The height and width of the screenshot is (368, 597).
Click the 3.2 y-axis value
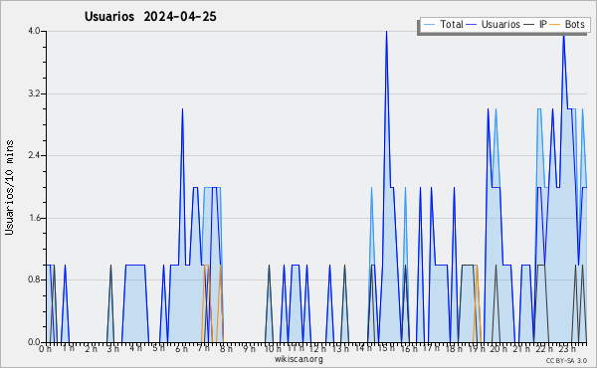click(34, 93)
